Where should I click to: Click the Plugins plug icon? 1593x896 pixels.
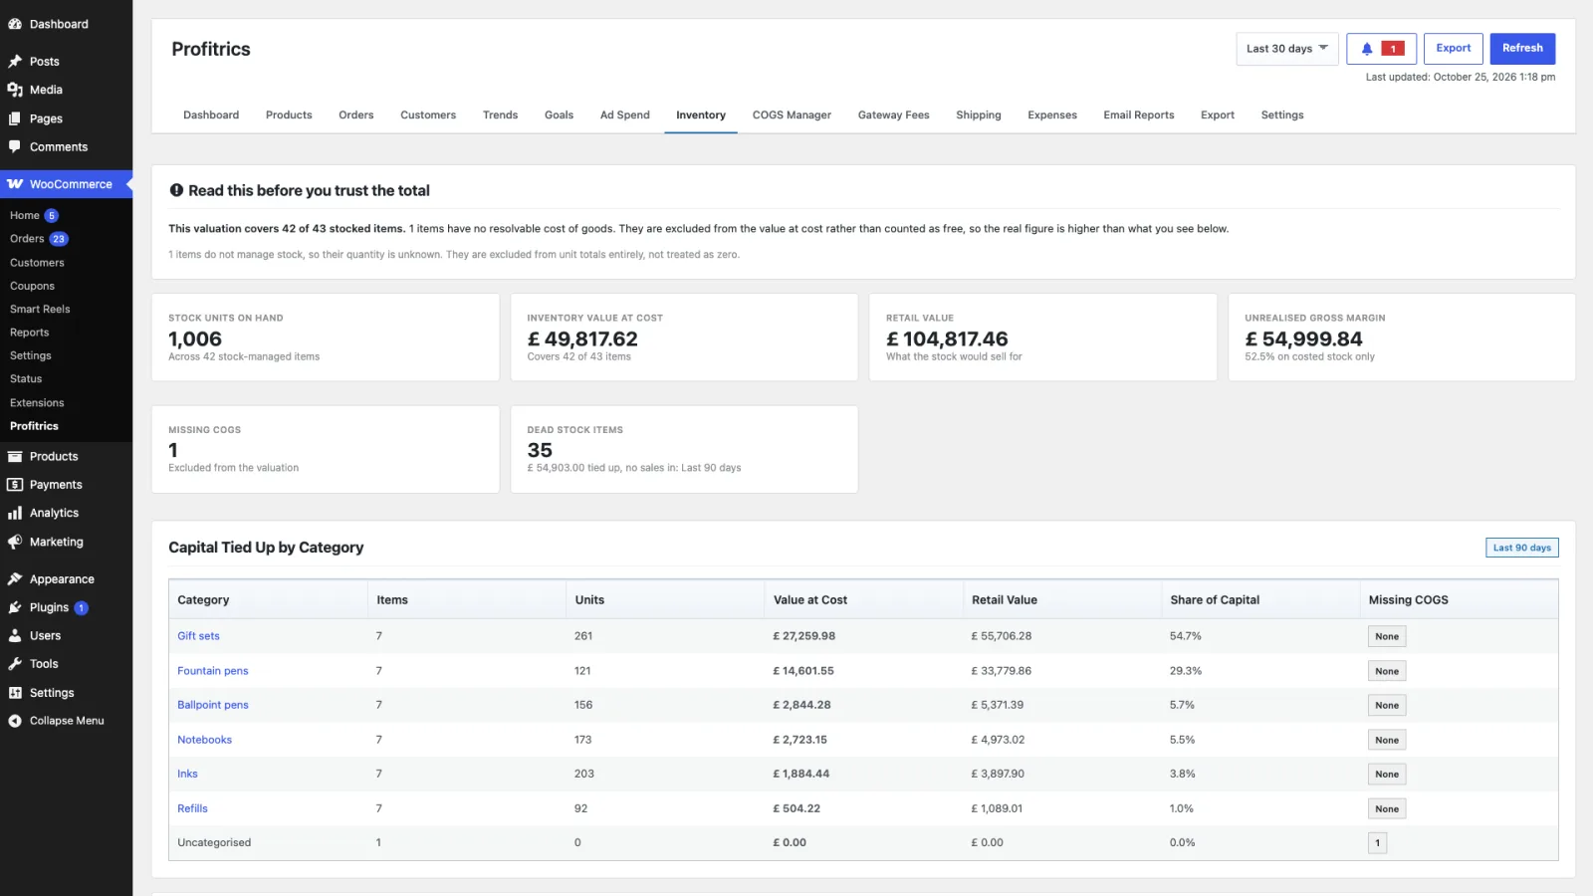pos(15,607)
